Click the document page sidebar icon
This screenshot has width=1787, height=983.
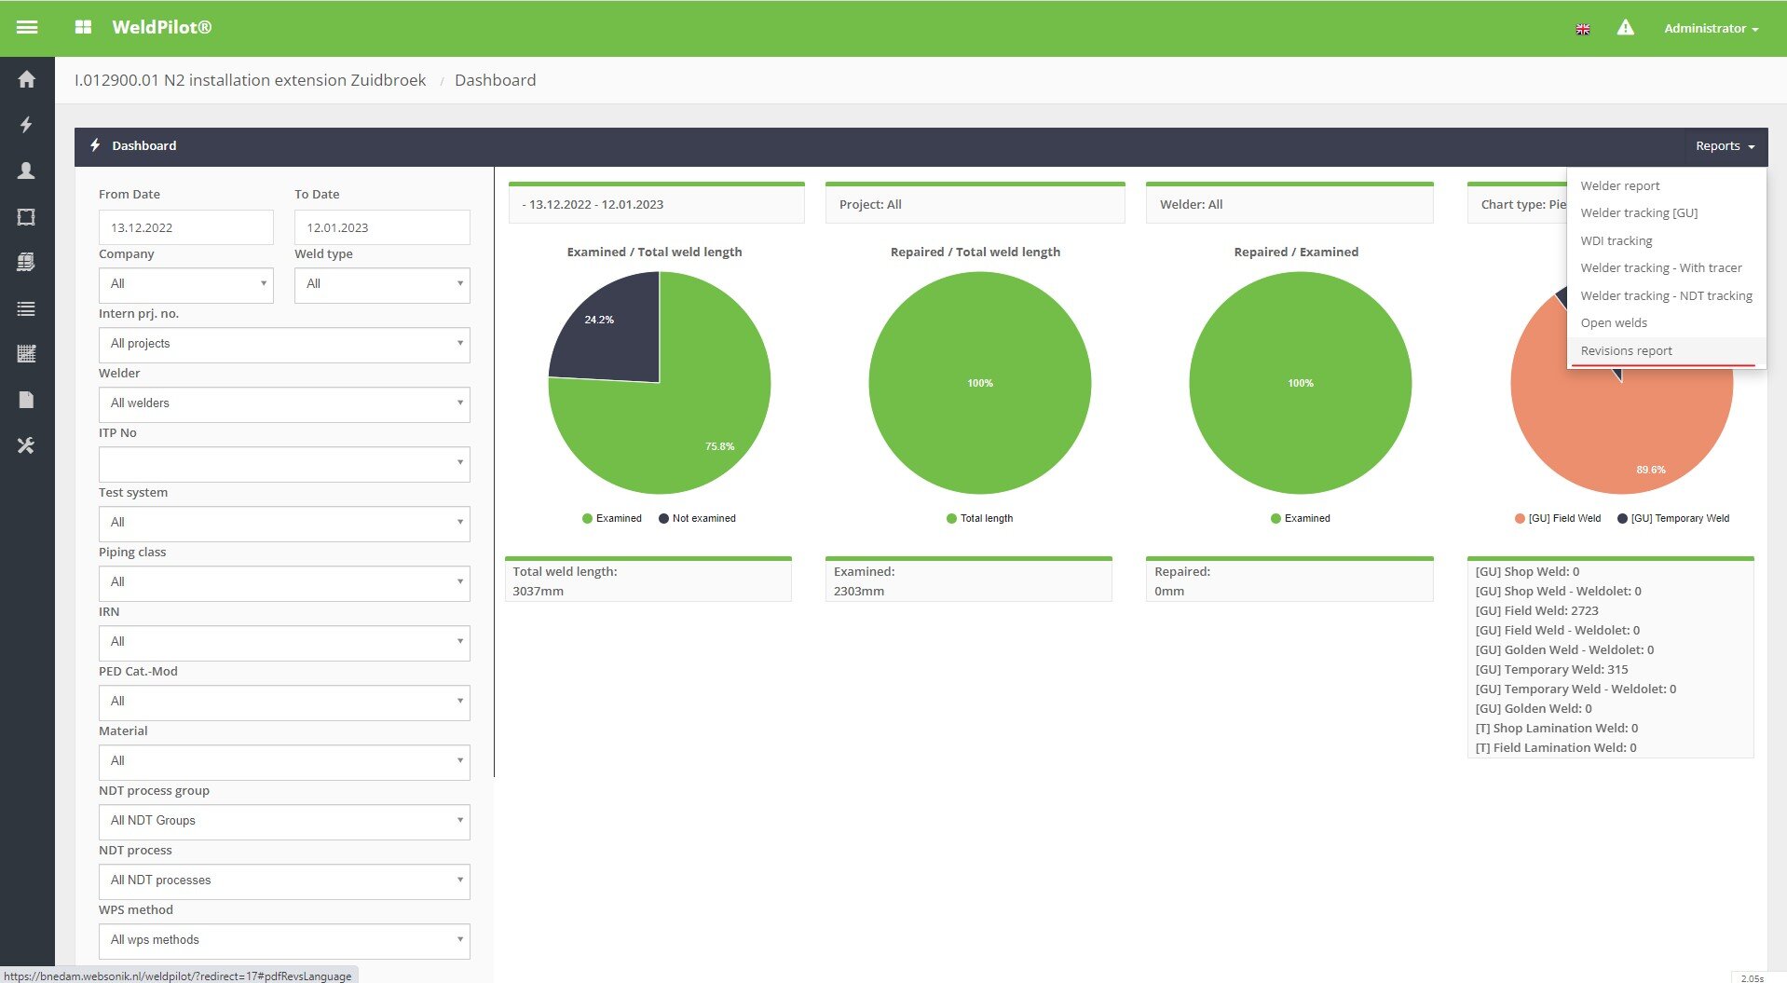[x=27, y=400]
